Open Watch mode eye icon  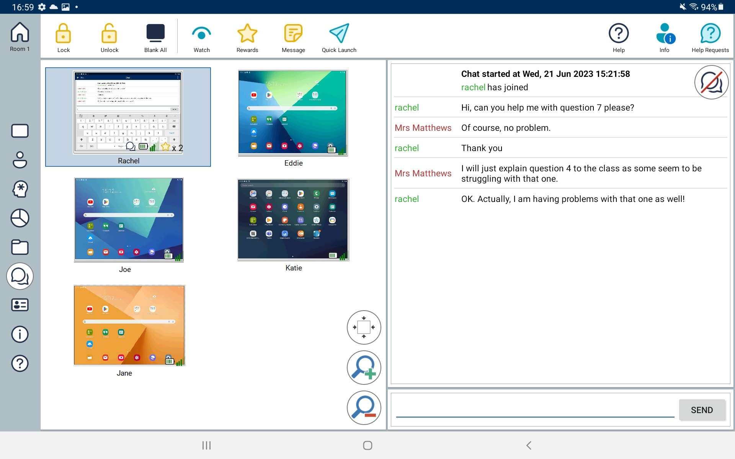point(201,34)
